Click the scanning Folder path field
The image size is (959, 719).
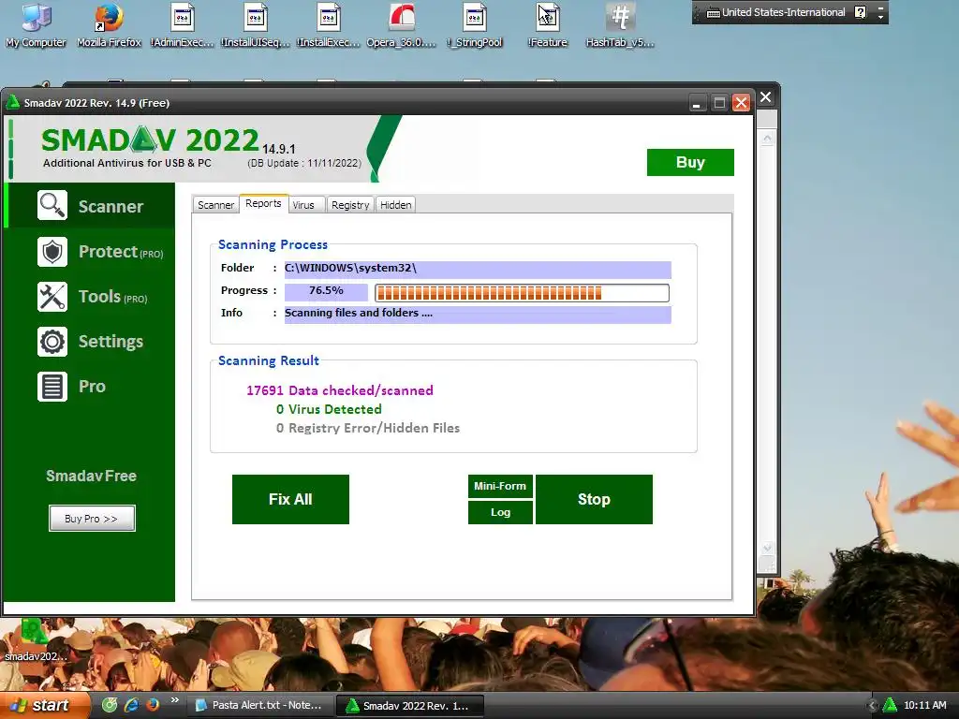(478, 269)
